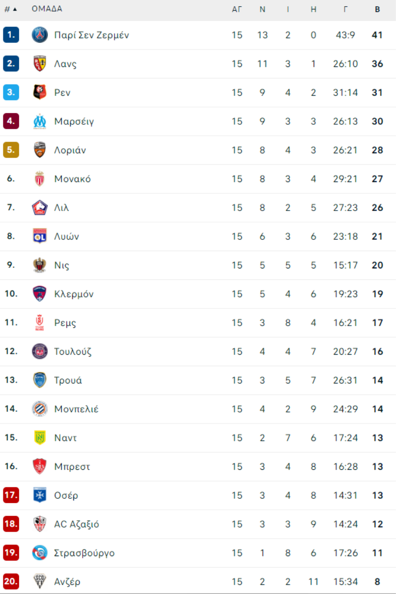Click the Lens team logo
396x594 pixels.
pyautogui.click(x=40, y=63)
